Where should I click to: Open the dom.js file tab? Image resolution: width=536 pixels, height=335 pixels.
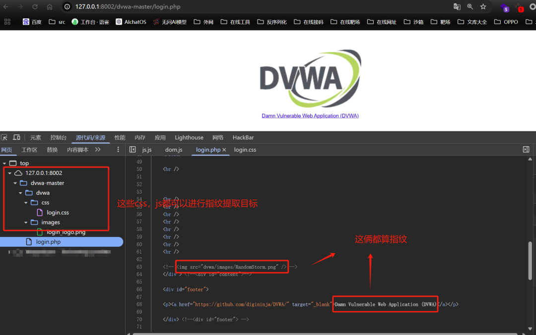click(174, 150)
